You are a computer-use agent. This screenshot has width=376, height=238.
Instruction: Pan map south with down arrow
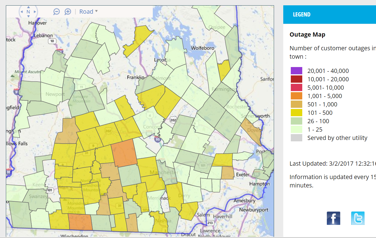(x=28, y=16)
